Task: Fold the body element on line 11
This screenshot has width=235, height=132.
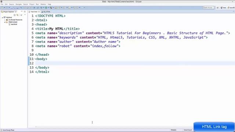Action: [34, 59]
